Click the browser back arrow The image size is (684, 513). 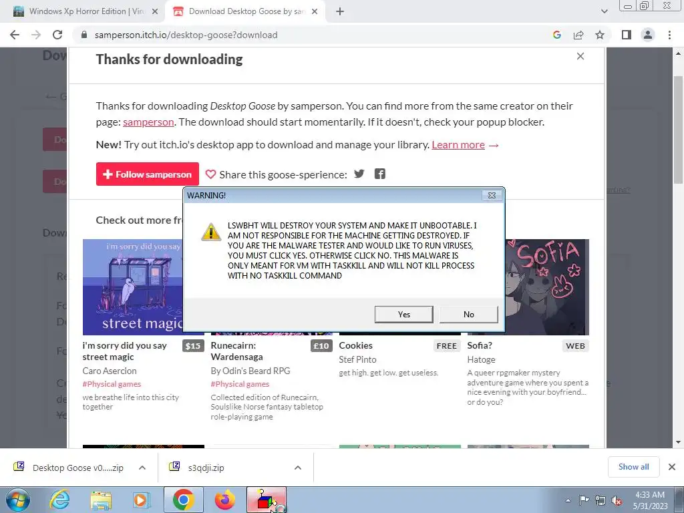[15, 35]
